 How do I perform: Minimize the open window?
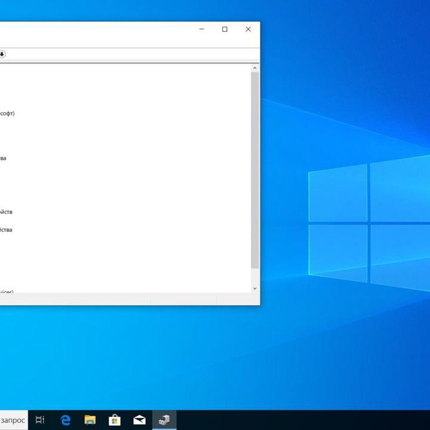click(202, 29)
